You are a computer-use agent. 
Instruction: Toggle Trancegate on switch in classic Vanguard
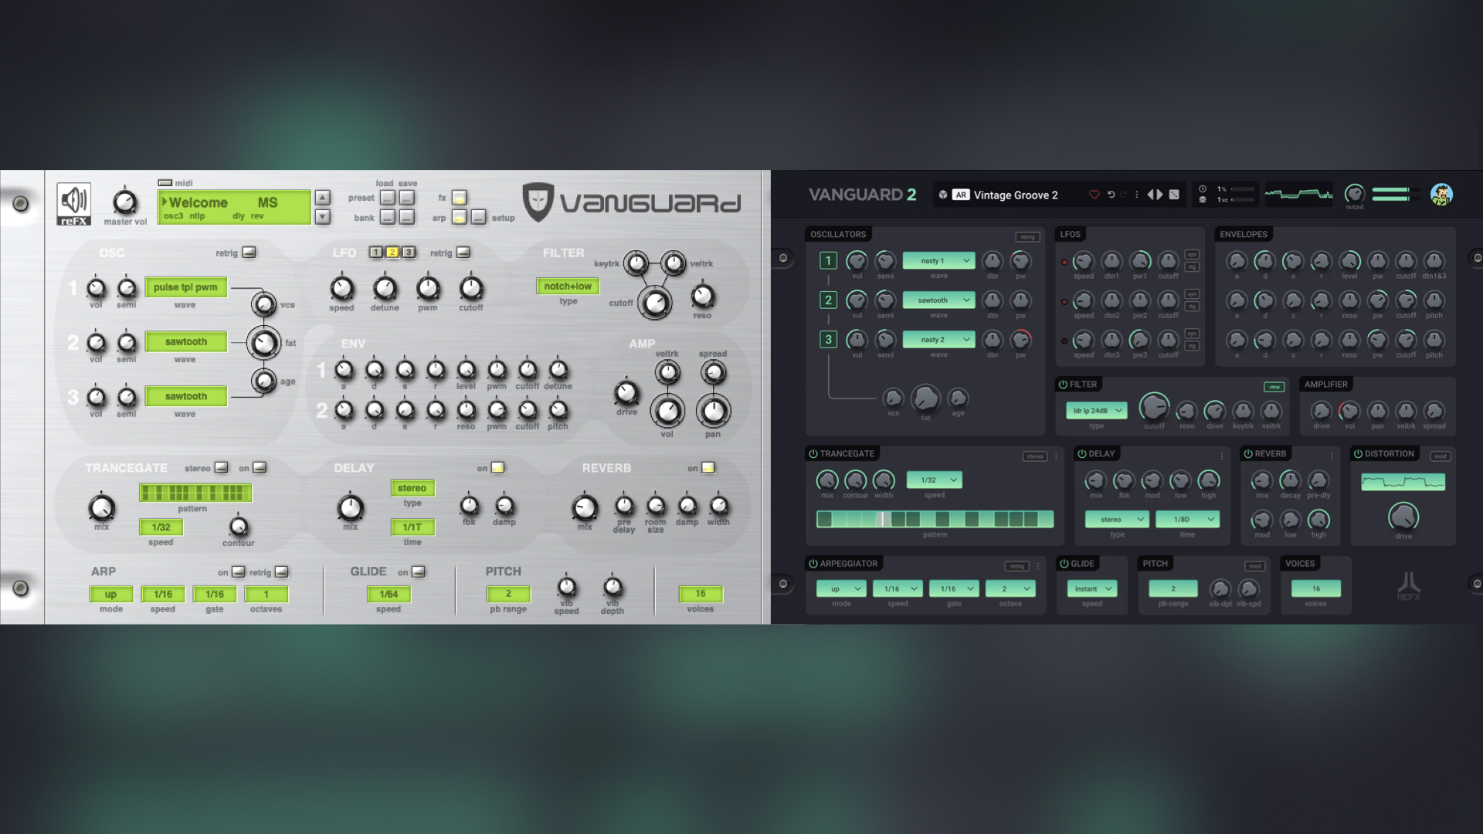pos(260,468)
